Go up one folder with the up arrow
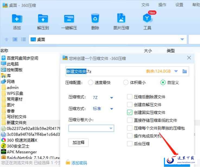The height and width of the screenshot is (167, 200). coord(7,40)
